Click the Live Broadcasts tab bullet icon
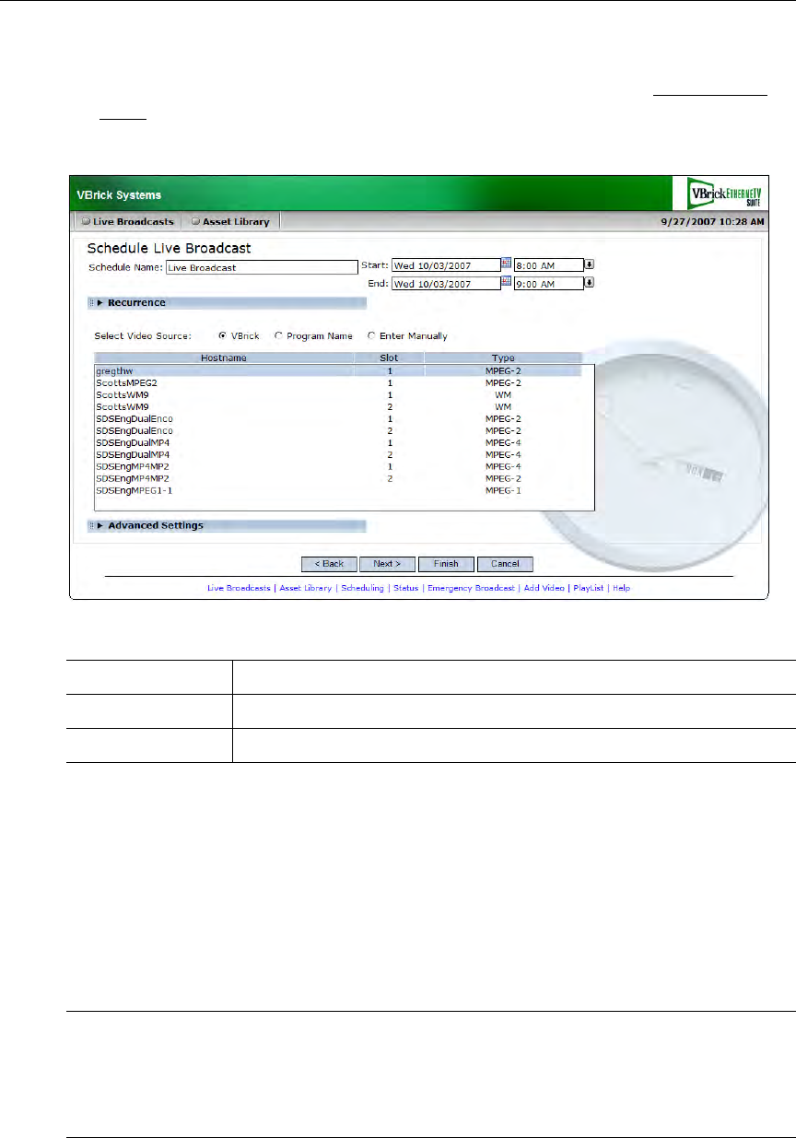796x1138 pixels. pyautogui.click(x=86, y=222)
